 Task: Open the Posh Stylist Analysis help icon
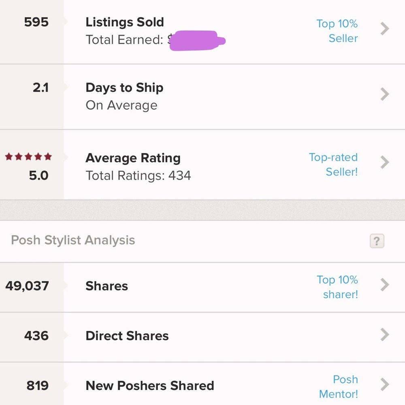click(377, 241)
